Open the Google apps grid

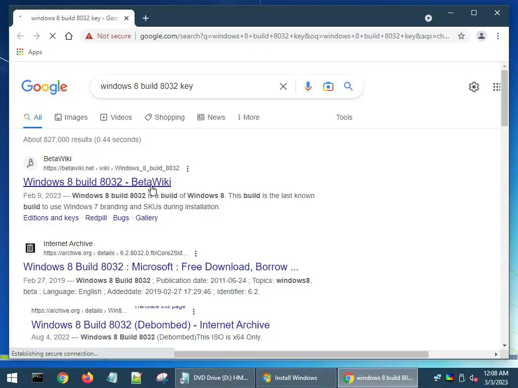pyautogui.click(x=497, y=87)
